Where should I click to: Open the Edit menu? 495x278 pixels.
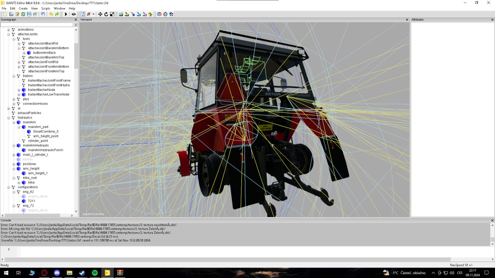13,8
